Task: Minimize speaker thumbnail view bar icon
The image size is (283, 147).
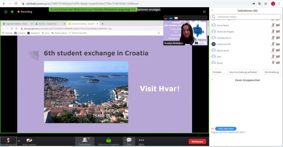Action: click(166, 18)
